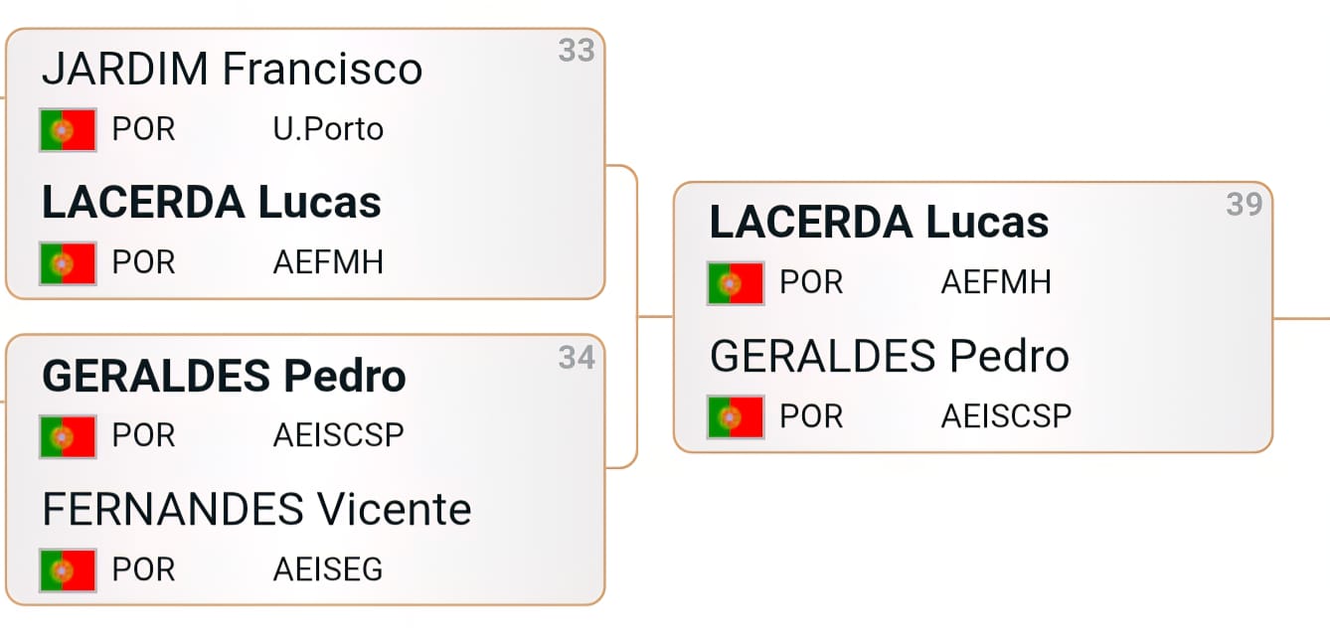Screen dimensions: 1330x638
Task: Click AEFMH club label in match 33
Action: click(x=328, y=263)
